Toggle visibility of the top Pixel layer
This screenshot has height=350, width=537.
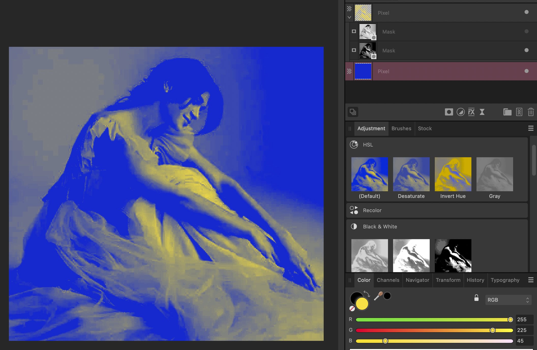[x=527, y=12]
